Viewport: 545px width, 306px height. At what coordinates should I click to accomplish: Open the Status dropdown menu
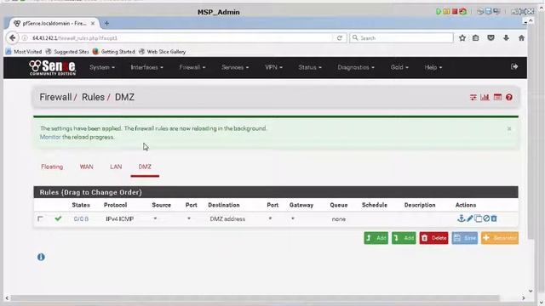[310, 67]
